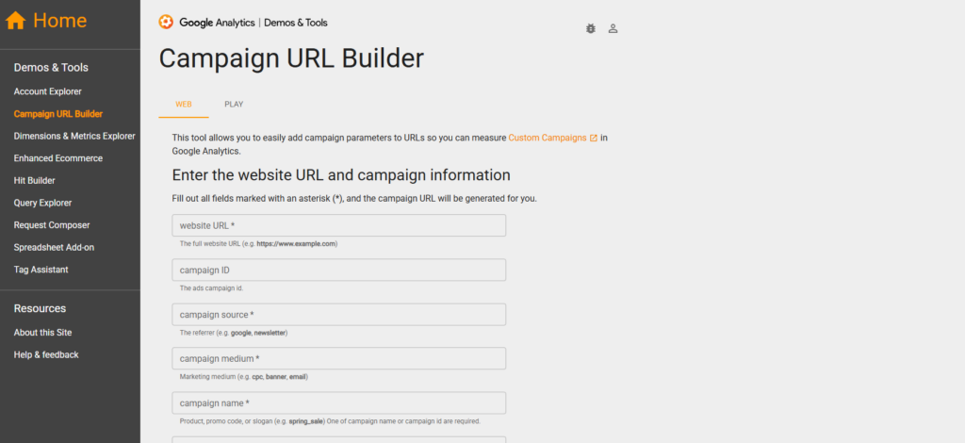This screenshot has height=443, width=965.
Task: Click the Resources sidebar heading
Action: click(40, 308)
